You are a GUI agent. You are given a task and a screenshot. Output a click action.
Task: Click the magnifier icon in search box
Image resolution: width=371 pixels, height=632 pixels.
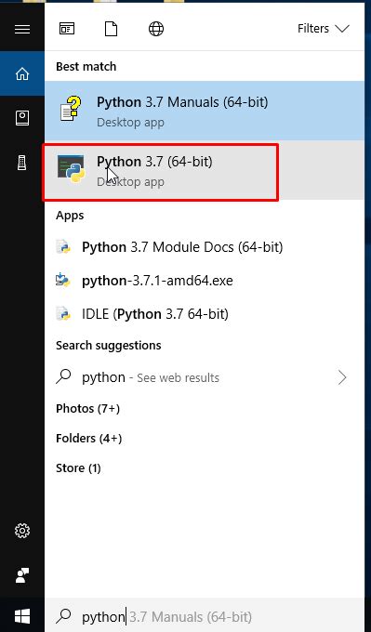point(64,616)
